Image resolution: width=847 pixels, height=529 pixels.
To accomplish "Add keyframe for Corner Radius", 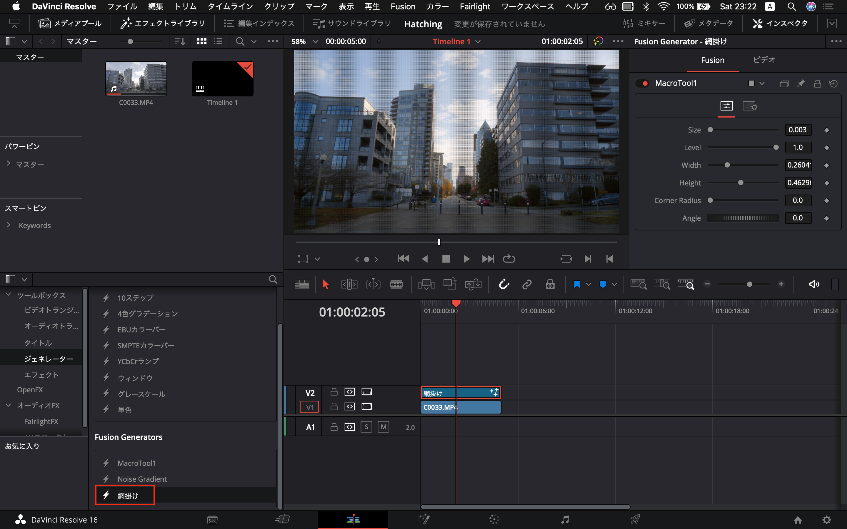I will tap(827, 200).
